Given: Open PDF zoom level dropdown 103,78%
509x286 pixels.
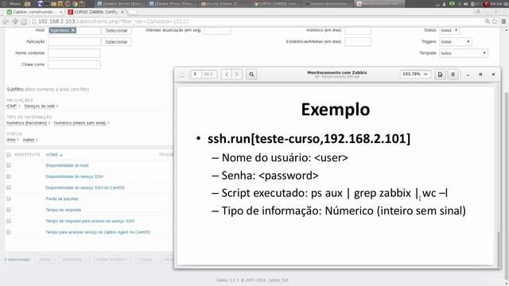Looking at the screenshot, I should pyautogui.click(x=415, y=74).
